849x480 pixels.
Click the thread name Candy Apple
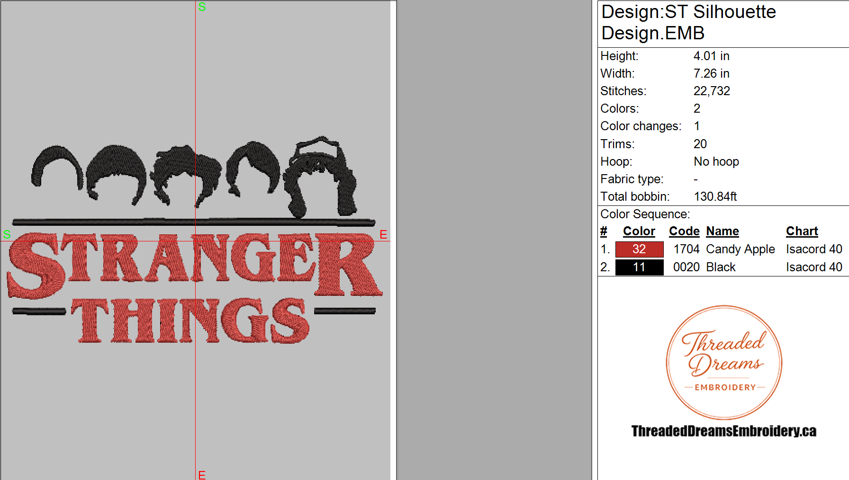(741, 249)
